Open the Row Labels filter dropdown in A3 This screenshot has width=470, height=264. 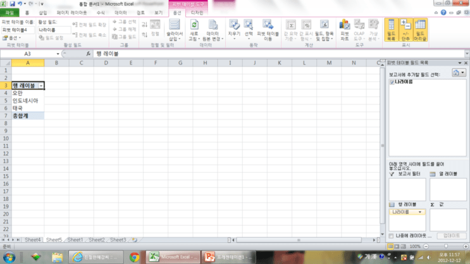[41, 86]
